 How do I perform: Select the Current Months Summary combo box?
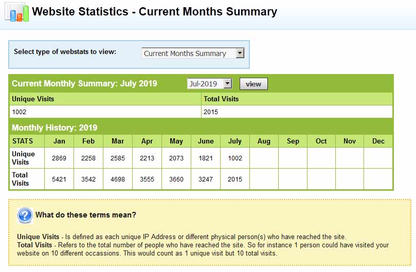(193, 53)
